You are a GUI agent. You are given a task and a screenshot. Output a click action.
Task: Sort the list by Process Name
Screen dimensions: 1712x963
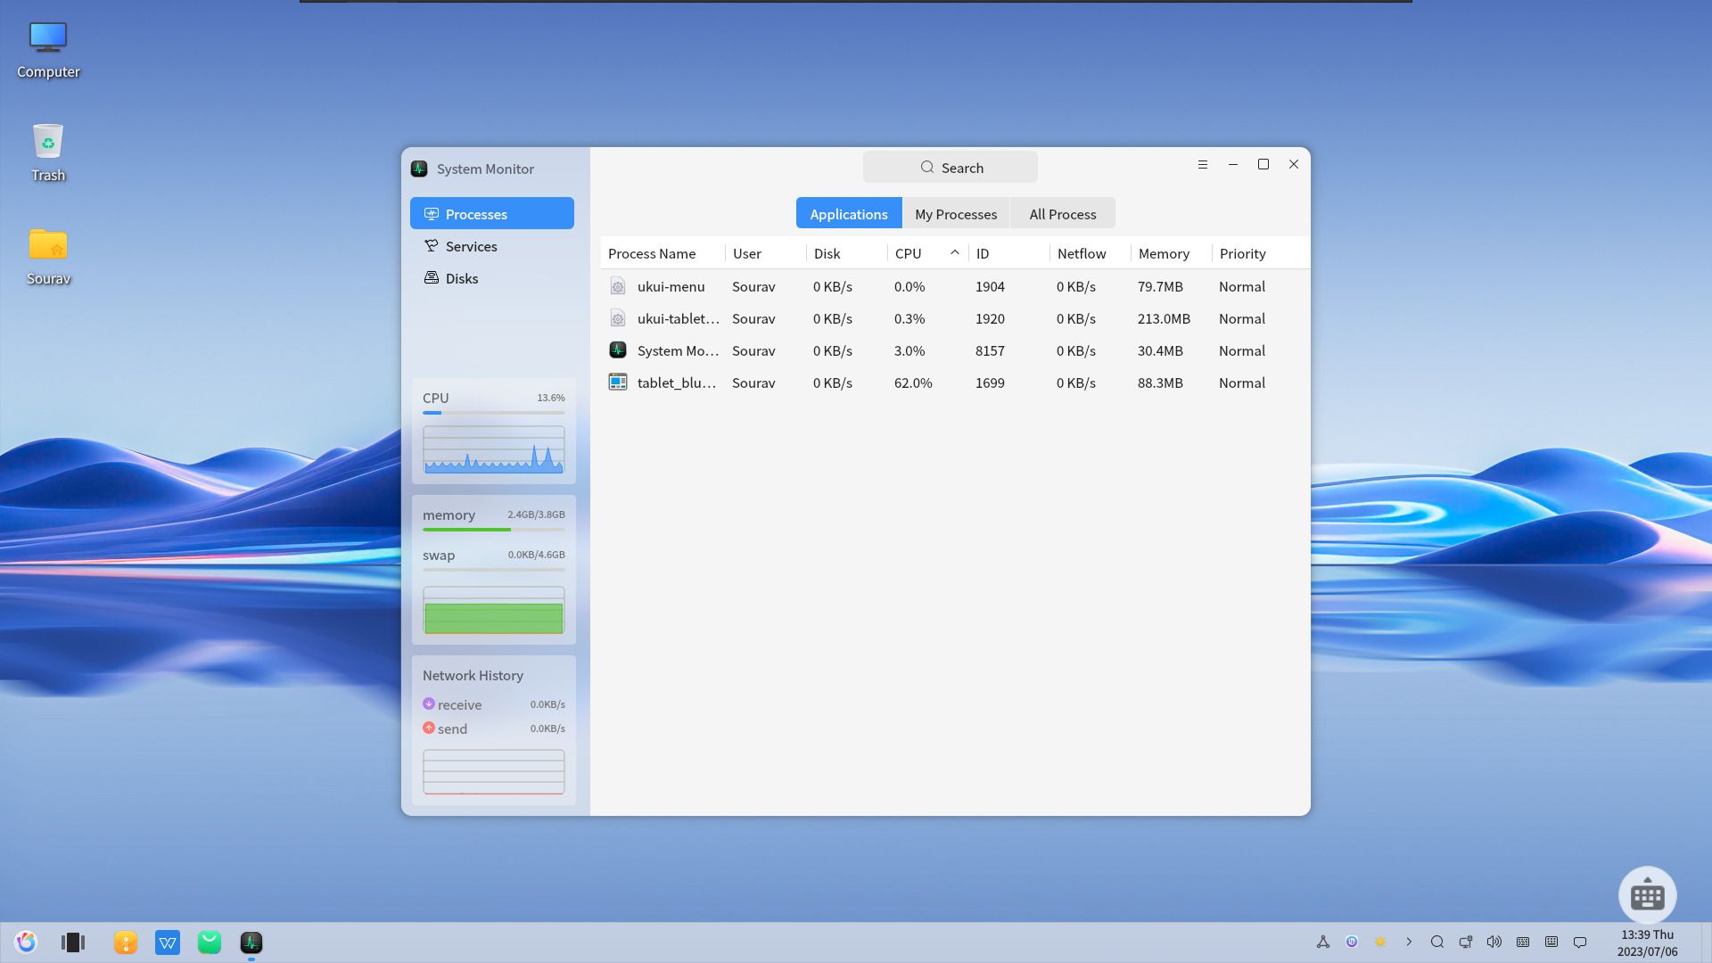pos(652,253)
